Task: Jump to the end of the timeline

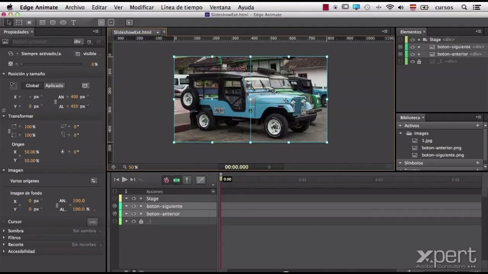Action: click(x=133, y=180)
